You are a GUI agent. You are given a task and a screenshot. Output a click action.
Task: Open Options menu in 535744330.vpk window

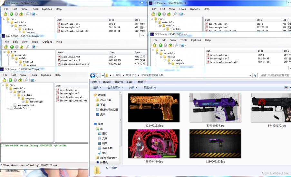[47, 42]
